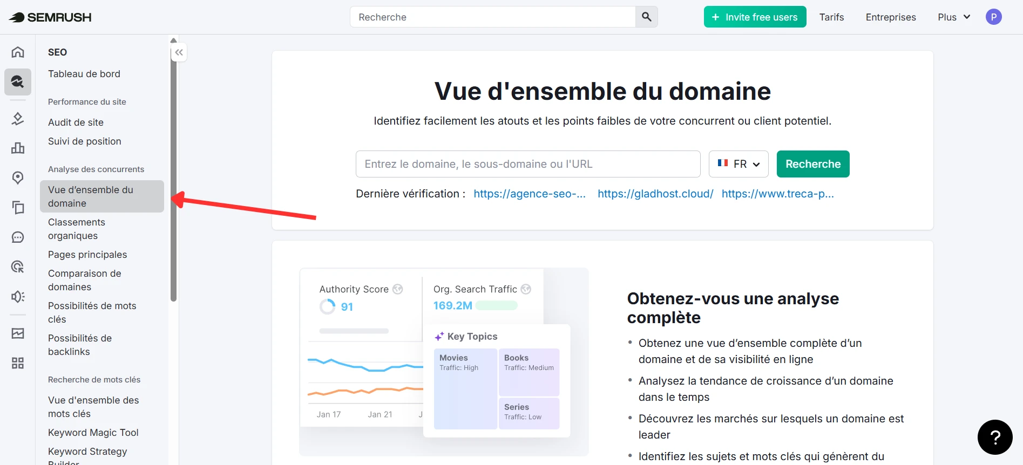Open Classements organiques

(x=77, y=229)
